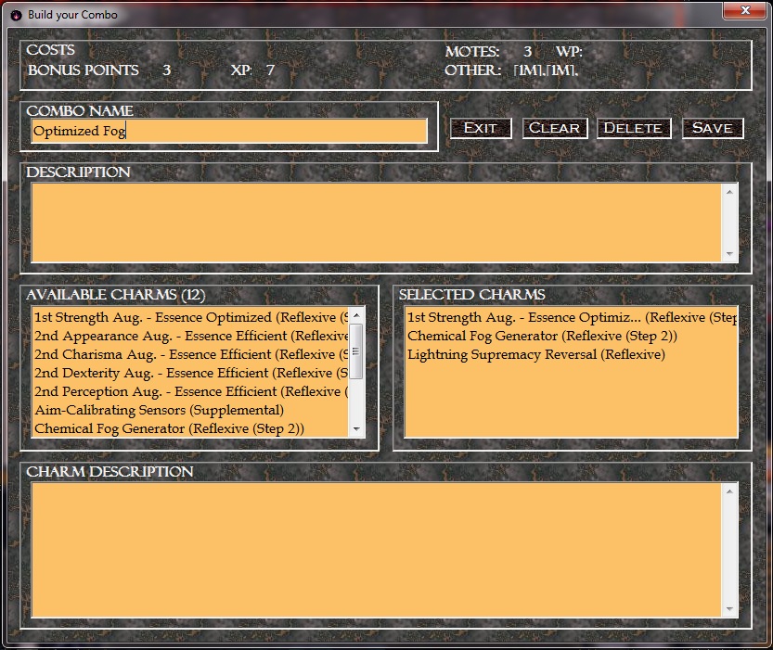Screen dimensions: 773x650
Task: Click Description box scroll down arrow
Action: tap(730, 254)
